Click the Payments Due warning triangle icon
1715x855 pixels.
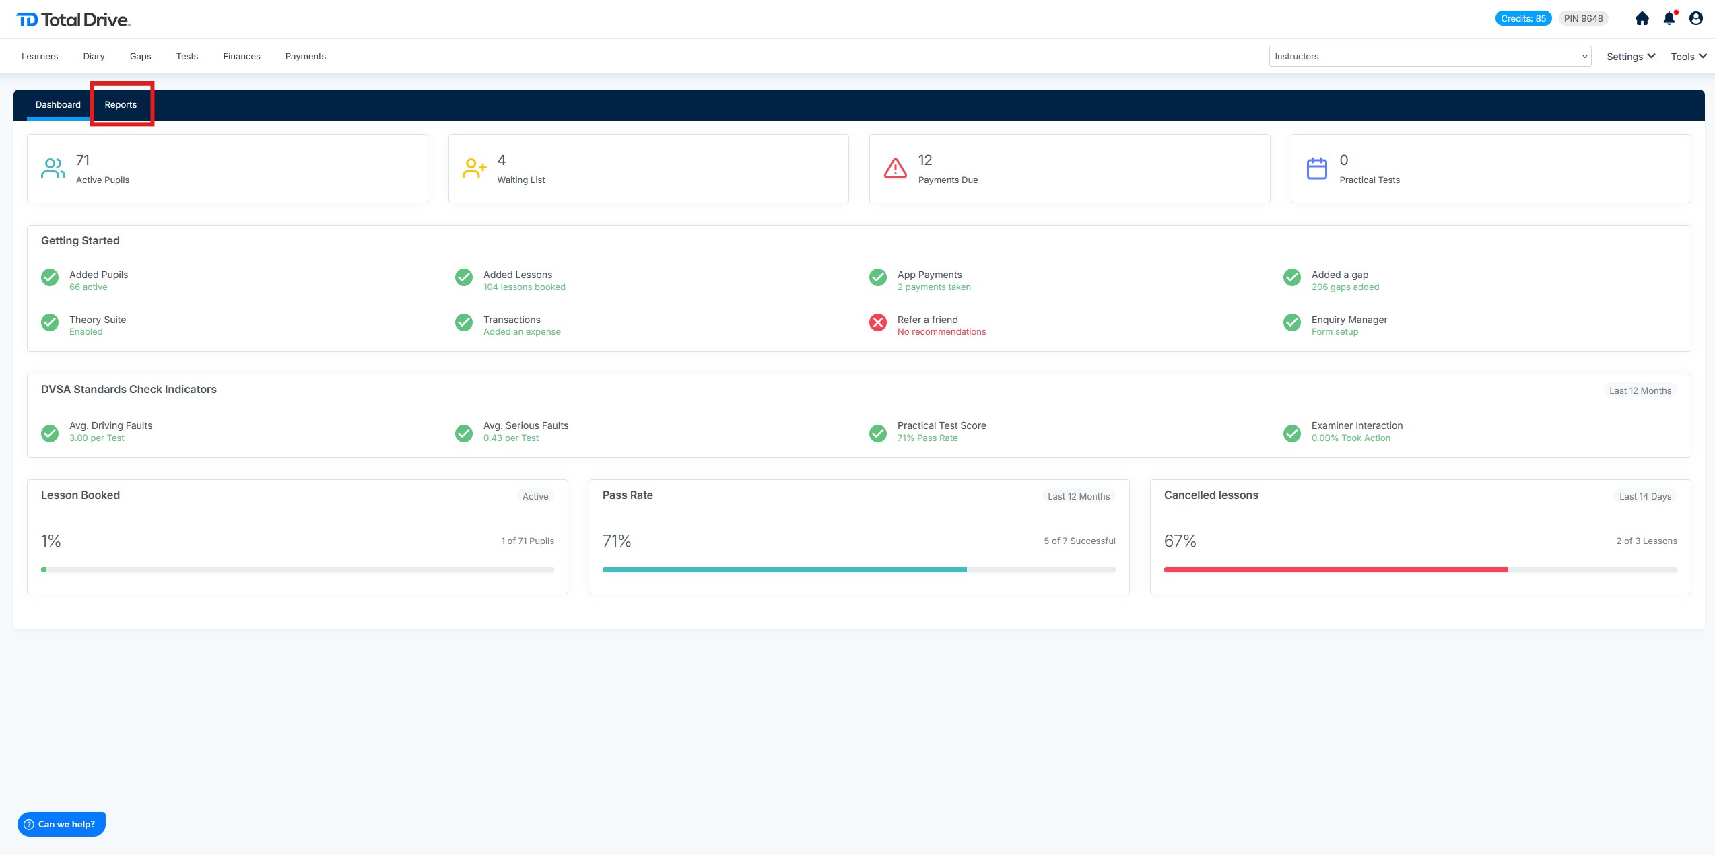pos(895,168)
